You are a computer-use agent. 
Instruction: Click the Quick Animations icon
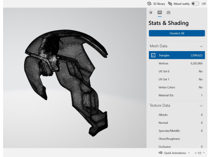point(161,153)
